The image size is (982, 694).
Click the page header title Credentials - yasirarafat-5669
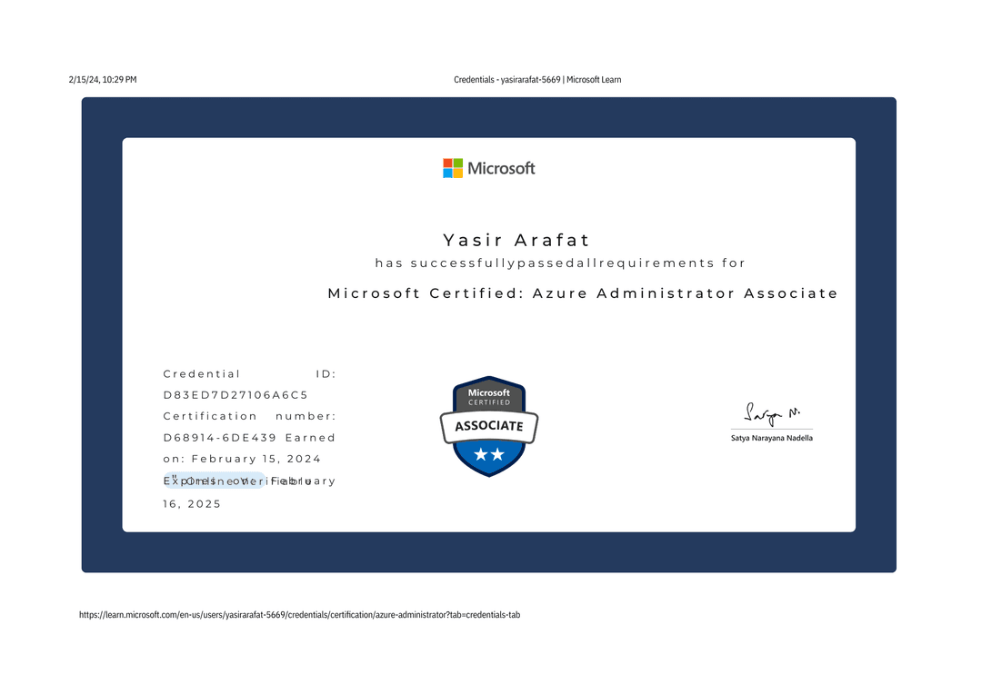point(537,80)
